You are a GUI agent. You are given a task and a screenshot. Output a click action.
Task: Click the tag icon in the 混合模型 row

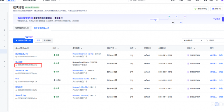tap(131, 63)
